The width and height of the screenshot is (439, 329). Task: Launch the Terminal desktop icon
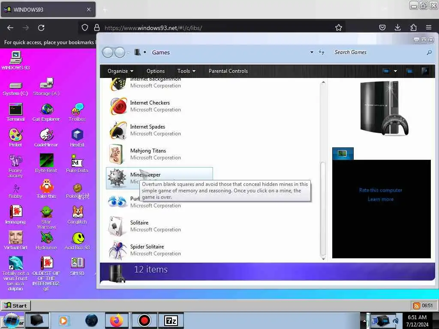coord(16,112)
